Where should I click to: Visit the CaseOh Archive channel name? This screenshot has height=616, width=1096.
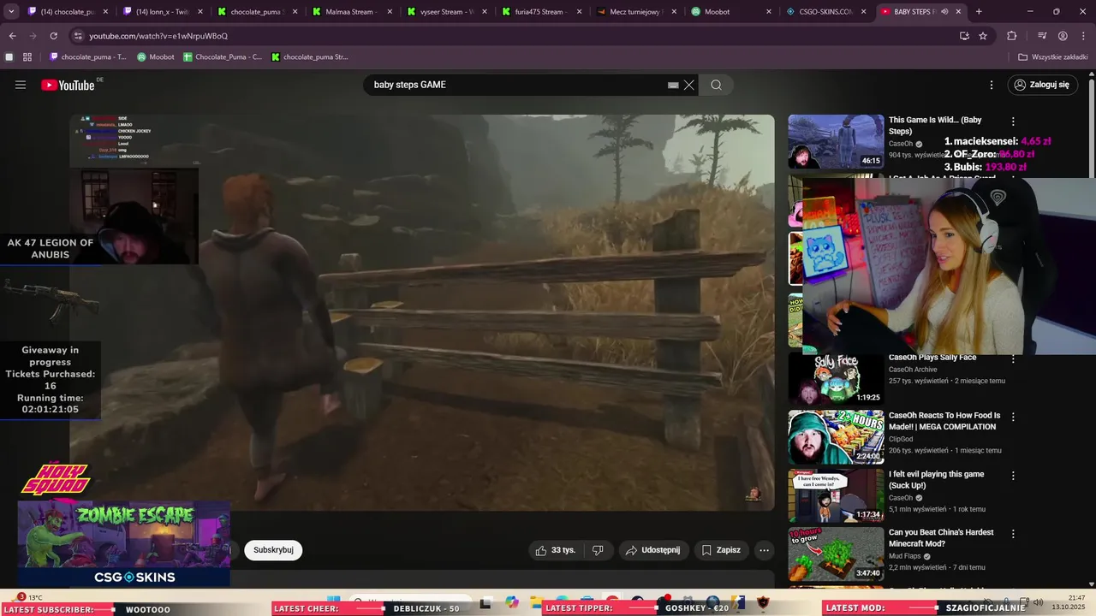[x=913, y=370]
